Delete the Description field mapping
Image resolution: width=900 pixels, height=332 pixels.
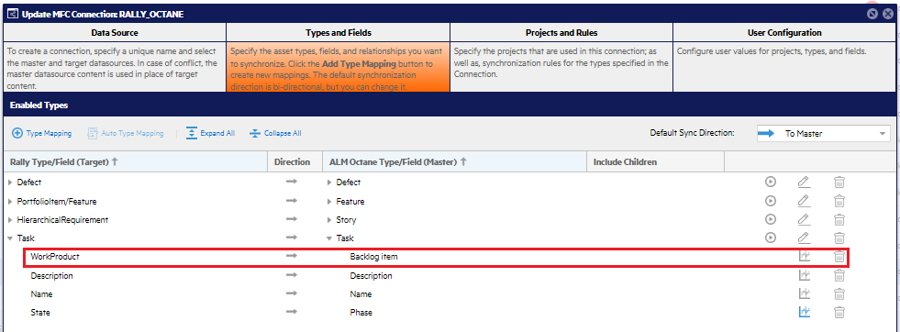tap(839, 275)
